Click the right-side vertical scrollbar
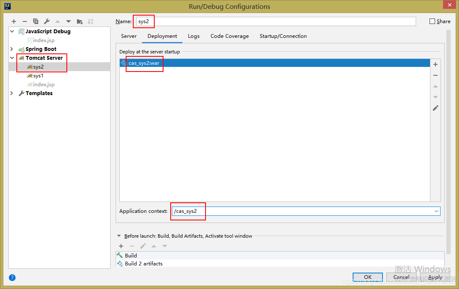 448,142
